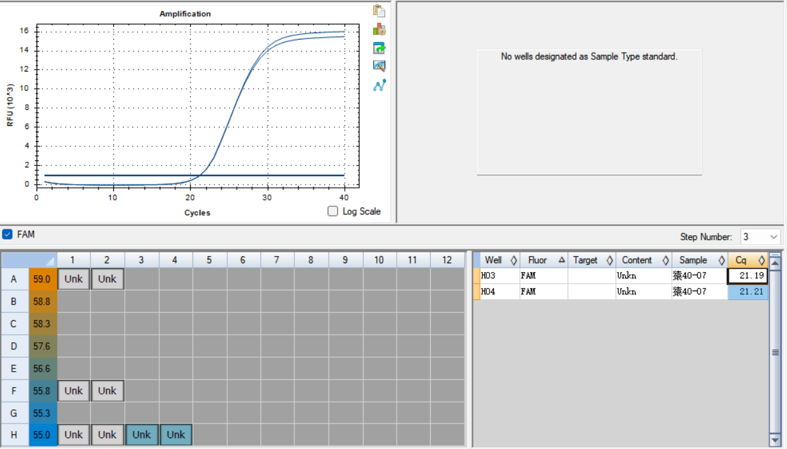This screenshot has height=449, width=787.
Task: Select plate column 6 header
Action: 243,260
